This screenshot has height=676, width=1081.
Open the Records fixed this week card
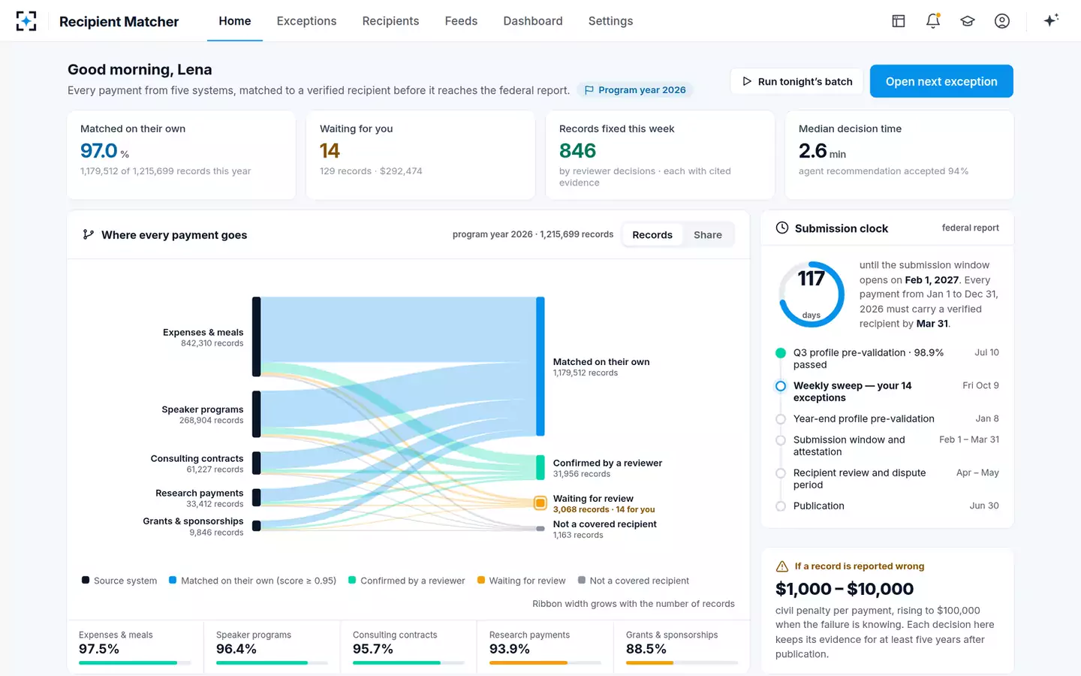pyautogui.click(x=660, y=155)
